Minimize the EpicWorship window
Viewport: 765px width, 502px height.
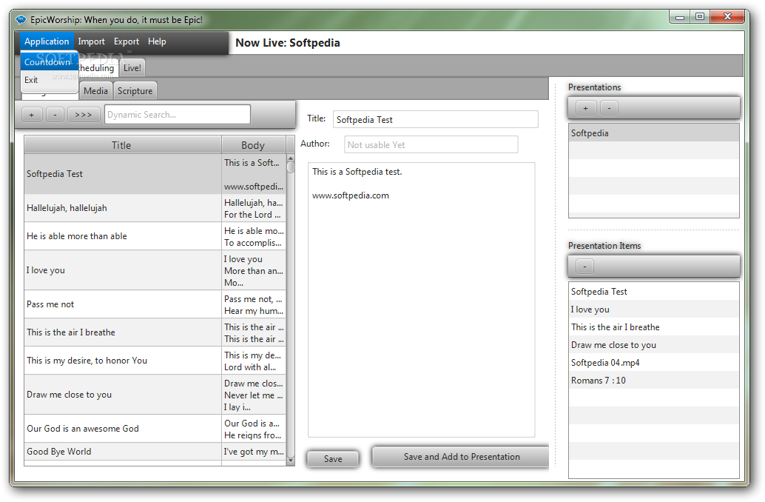coord(680,17)
